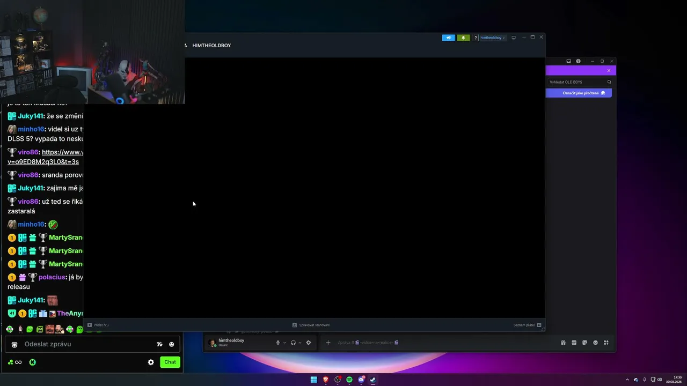Click the green Kick logo icon

tap(32, 362)
